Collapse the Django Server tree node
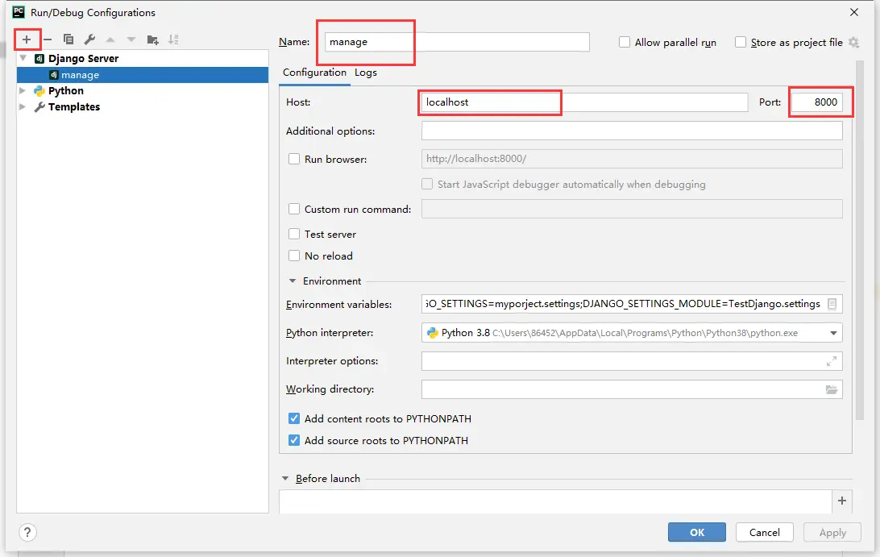This screenshot has width=880, height=557. click(23, 59)
